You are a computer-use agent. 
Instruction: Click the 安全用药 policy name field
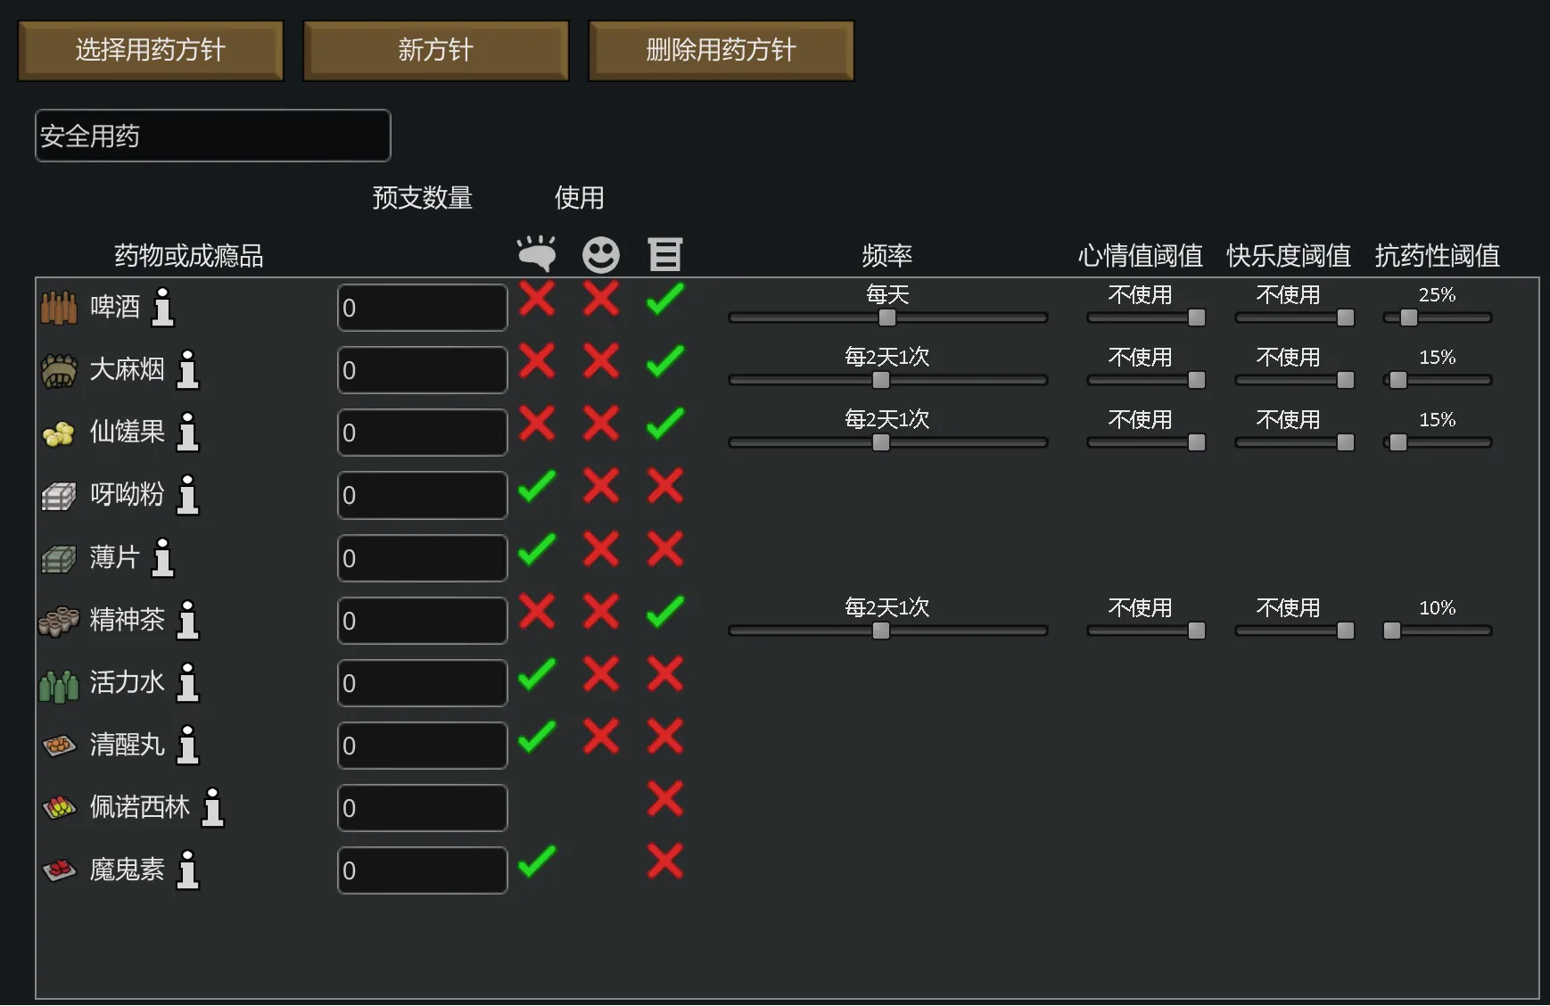[212, 136]
